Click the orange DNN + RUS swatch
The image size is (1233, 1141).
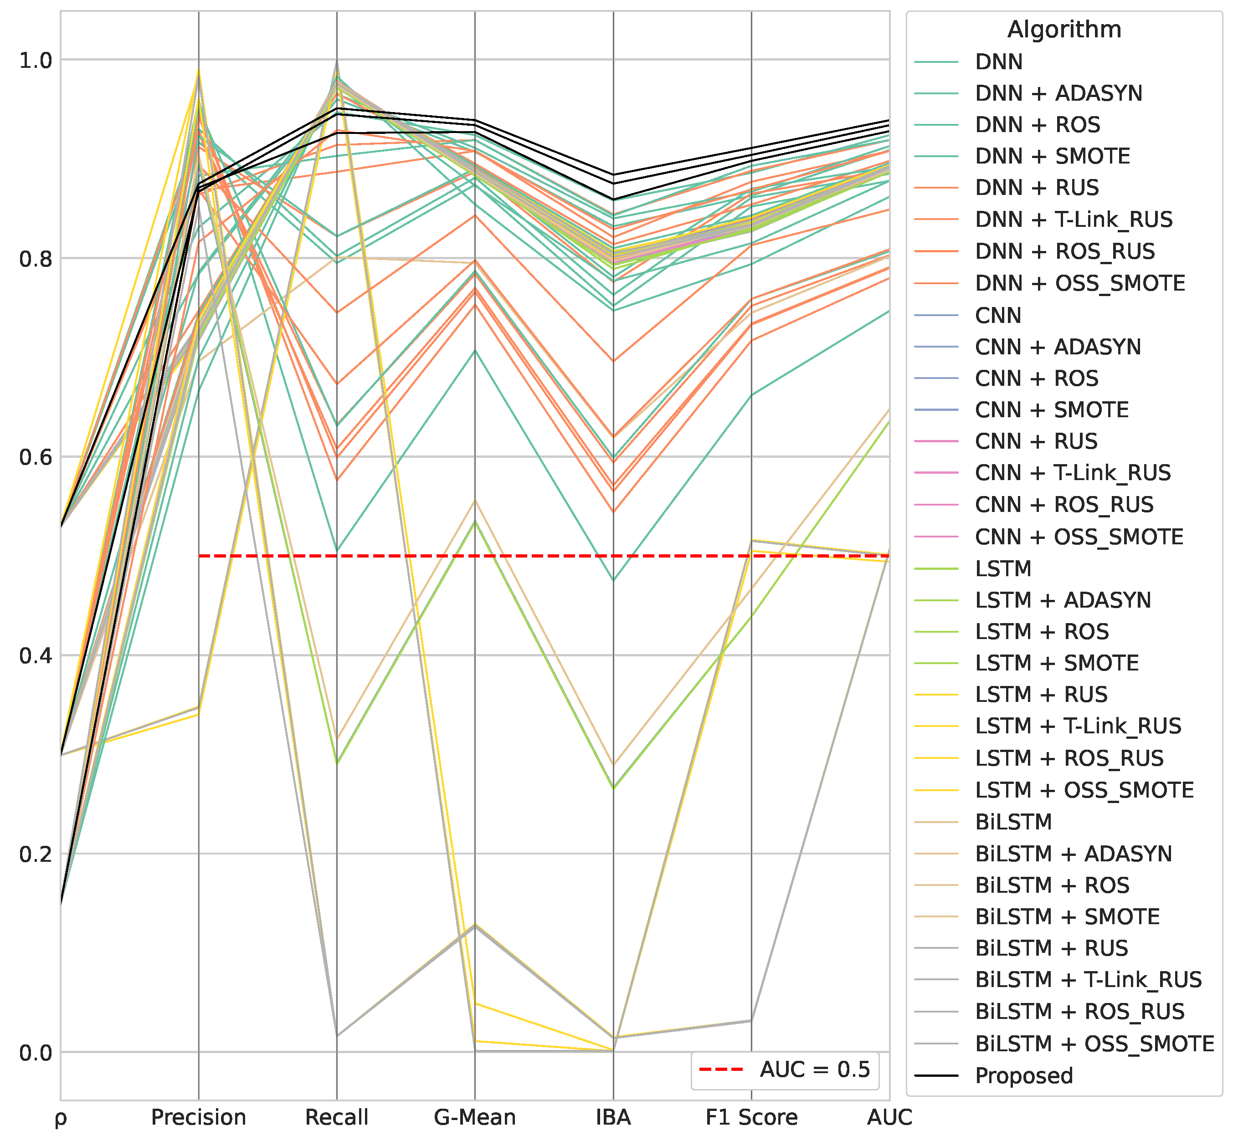click(935, 188)
